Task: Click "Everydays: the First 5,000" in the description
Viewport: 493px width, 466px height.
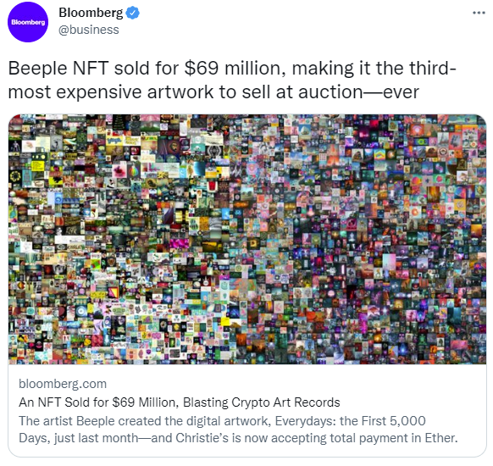Action: tap(350, 421)
